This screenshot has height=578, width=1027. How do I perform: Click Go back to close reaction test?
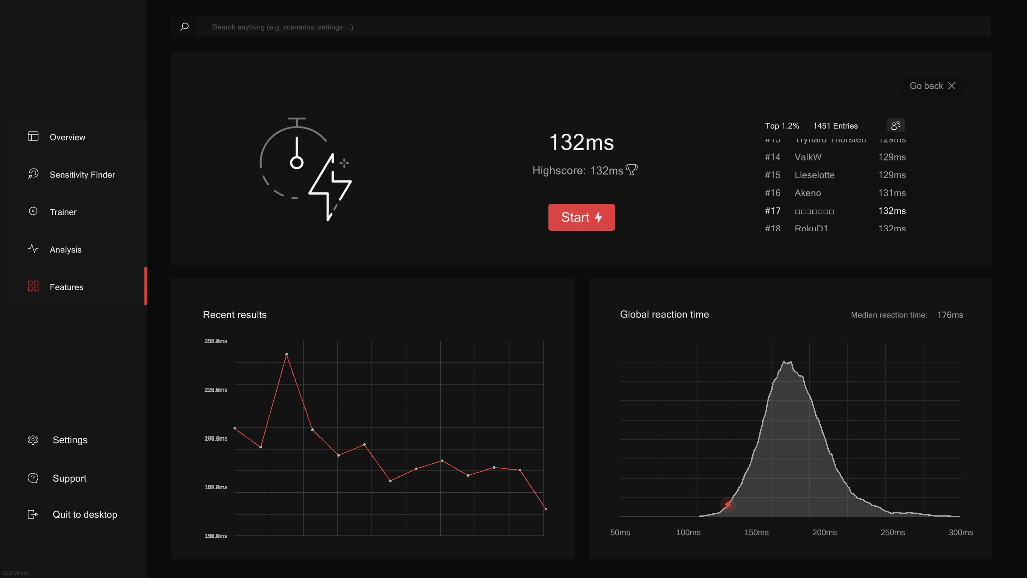pyautogui.click(x=932, y=86)
